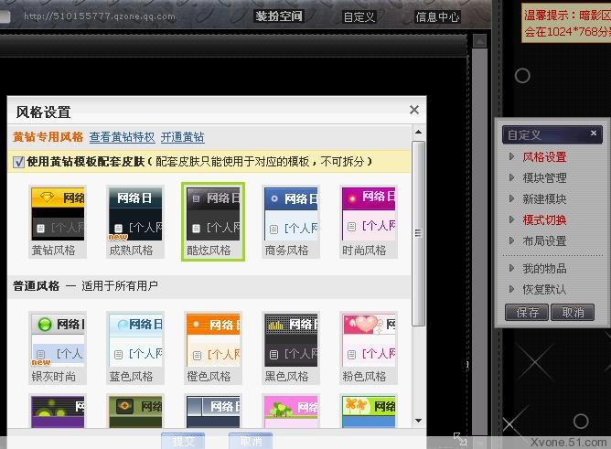Open the 装扮空间 tab
Image resolution: width=611 pixels, height=449 pixels.
coord(279,16)
